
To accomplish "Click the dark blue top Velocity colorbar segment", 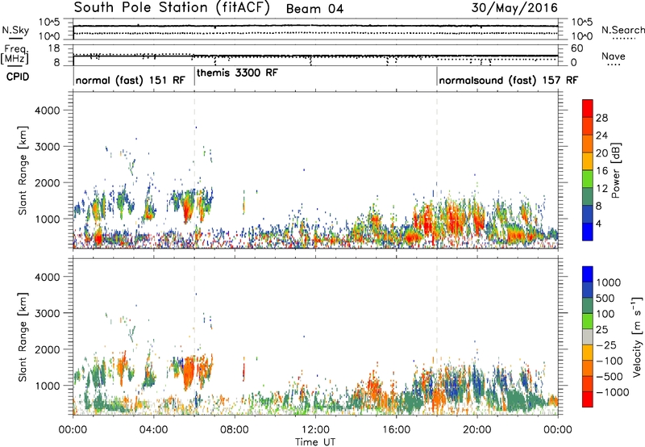I will (588, 274).
